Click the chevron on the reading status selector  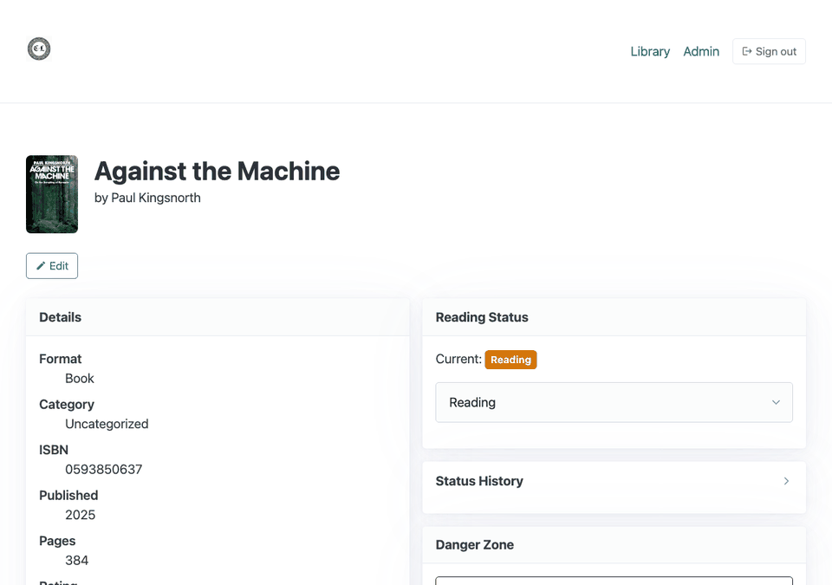click(777, 402)
